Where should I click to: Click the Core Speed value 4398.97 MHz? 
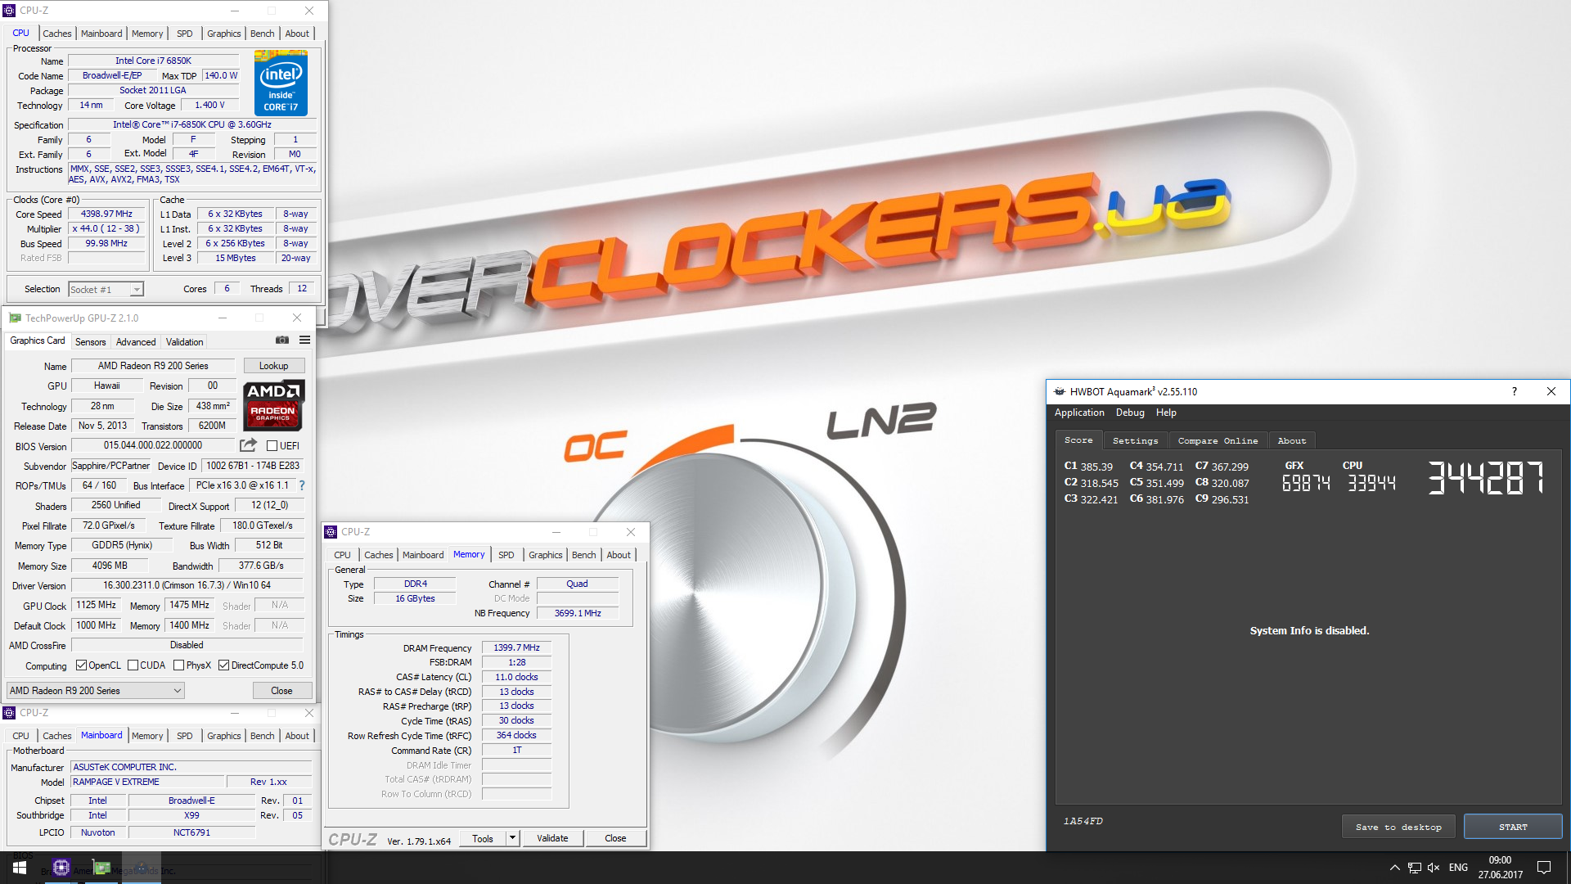106,214
